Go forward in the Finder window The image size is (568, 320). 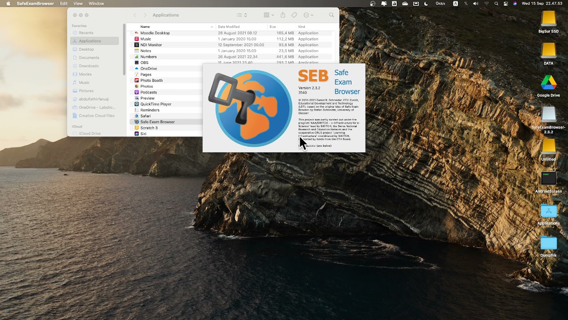145,15
